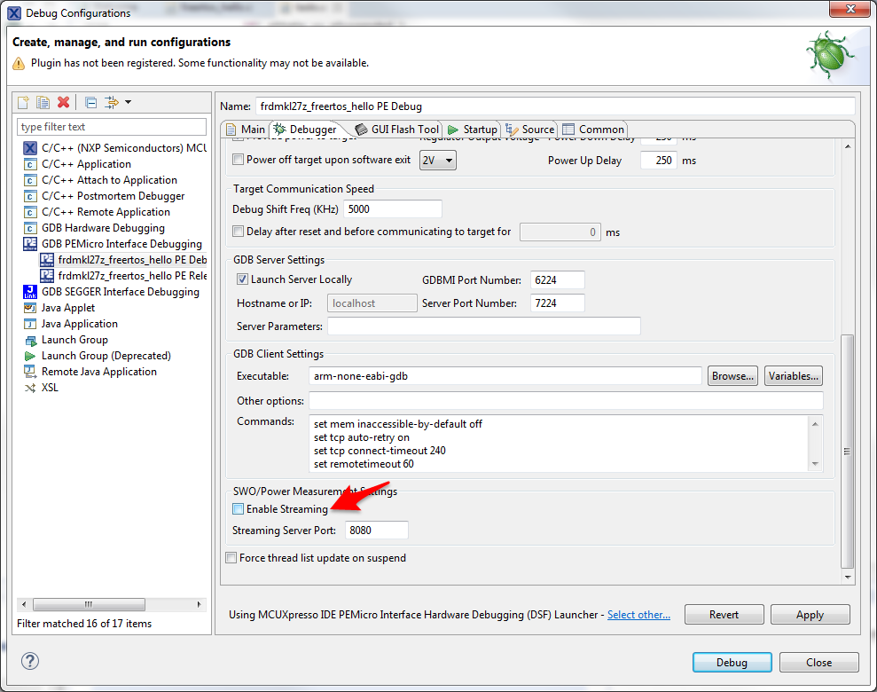Open the Common tab
Image resolution: width=877 pixels, height=692 pixels.
tap(593, 130)
